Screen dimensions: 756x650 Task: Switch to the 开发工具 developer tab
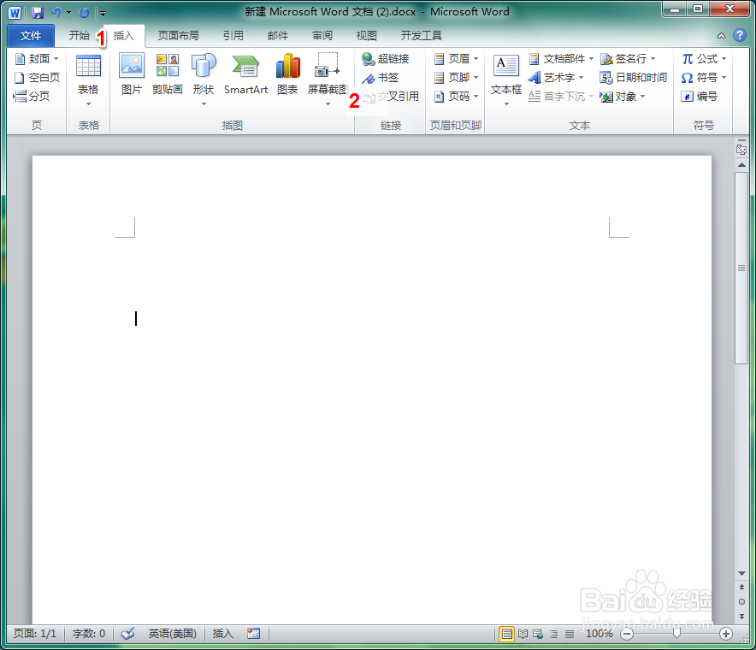[422, 36]
